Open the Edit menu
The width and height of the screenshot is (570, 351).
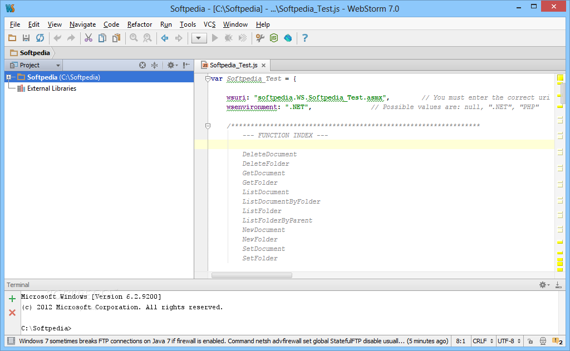tap(34, 24)
